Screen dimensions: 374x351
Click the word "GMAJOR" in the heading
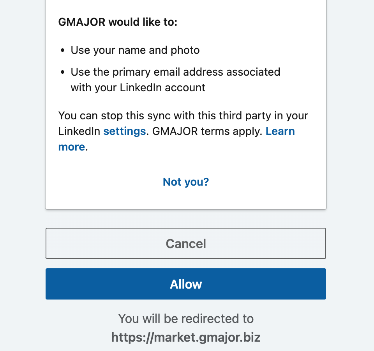(81, 22)
